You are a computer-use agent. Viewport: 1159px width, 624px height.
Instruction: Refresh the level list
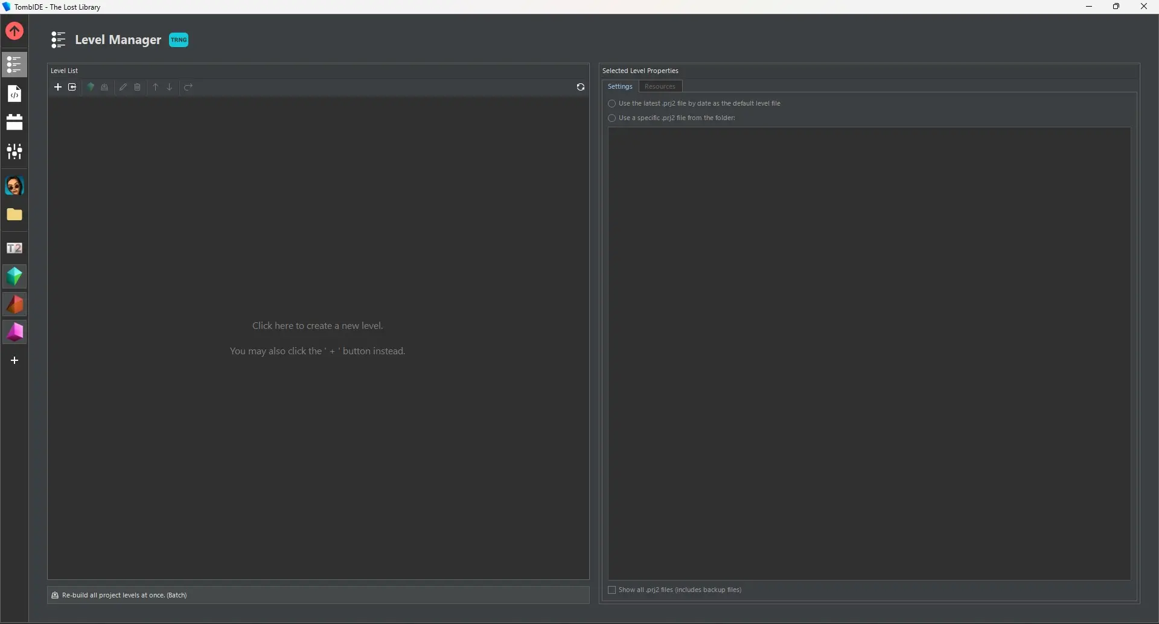point(580,88)
